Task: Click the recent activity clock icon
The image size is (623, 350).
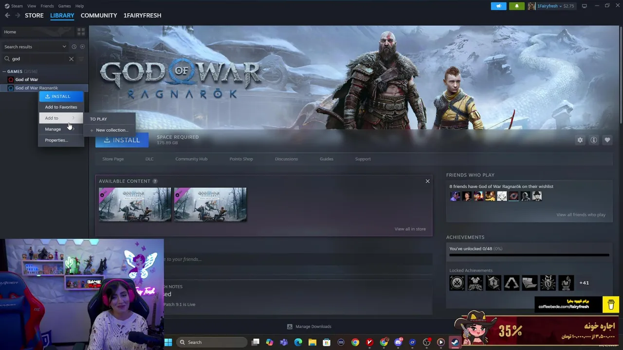Action: coord(74,47)
